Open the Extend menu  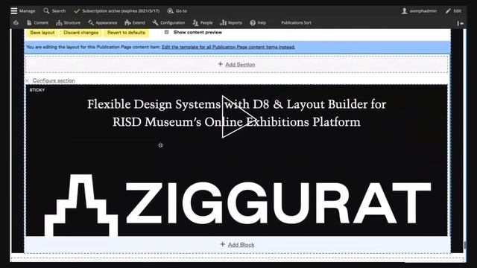[135, 23]
